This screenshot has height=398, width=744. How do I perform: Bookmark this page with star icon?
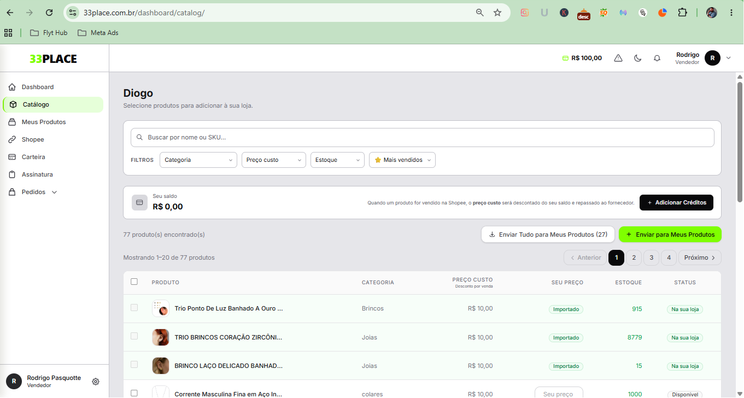pyautogui.click(x=497, y=13)
